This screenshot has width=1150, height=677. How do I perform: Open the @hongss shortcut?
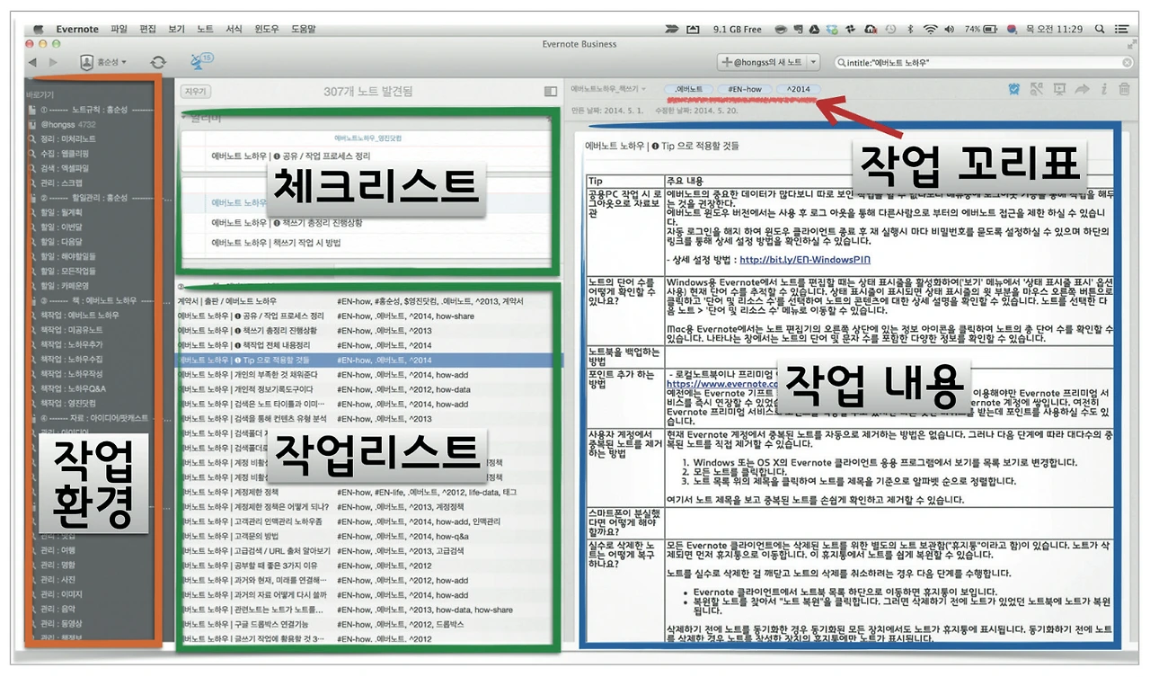(x=67, y=124)
